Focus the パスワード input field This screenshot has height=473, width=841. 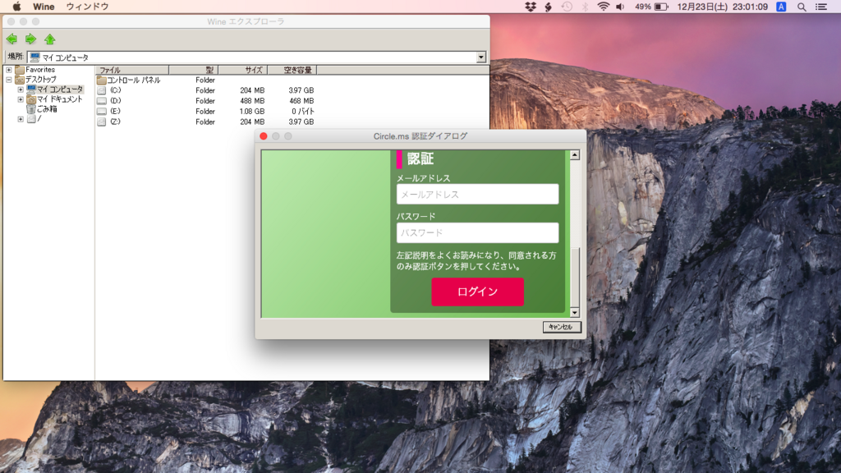[477, 232]
